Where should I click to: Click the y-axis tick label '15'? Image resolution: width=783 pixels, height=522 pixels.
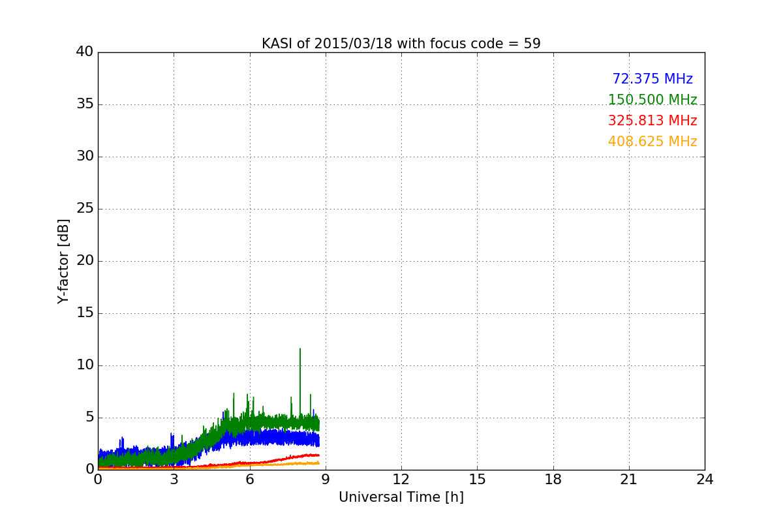coord(85,313)
